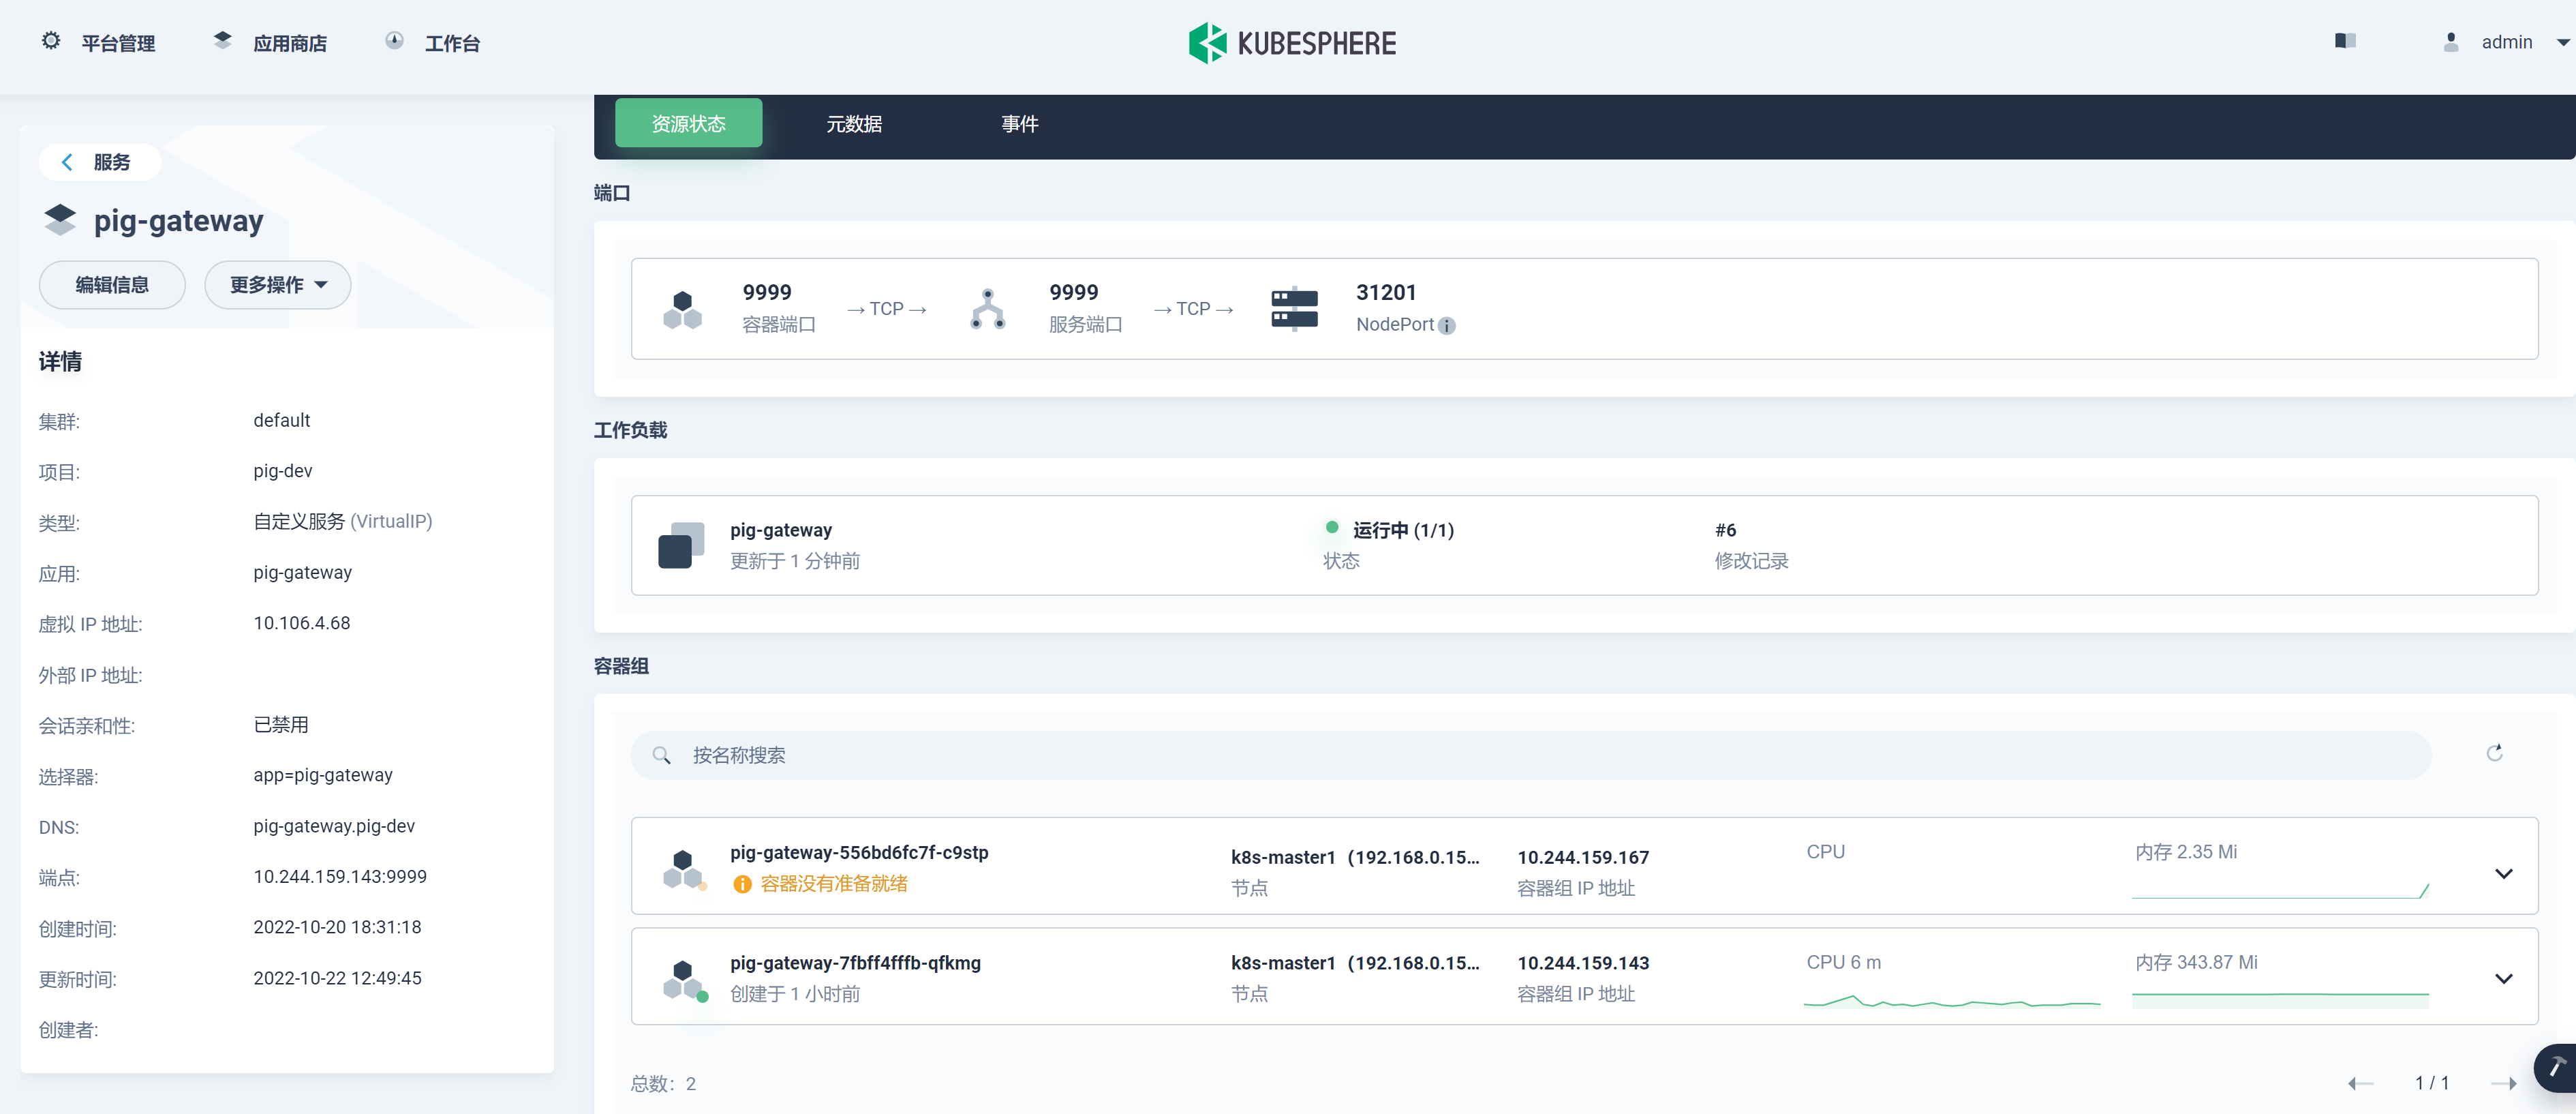Switch to the 事件 tab
This screenshot has height=1114, width=2576.
[1019, 124]
